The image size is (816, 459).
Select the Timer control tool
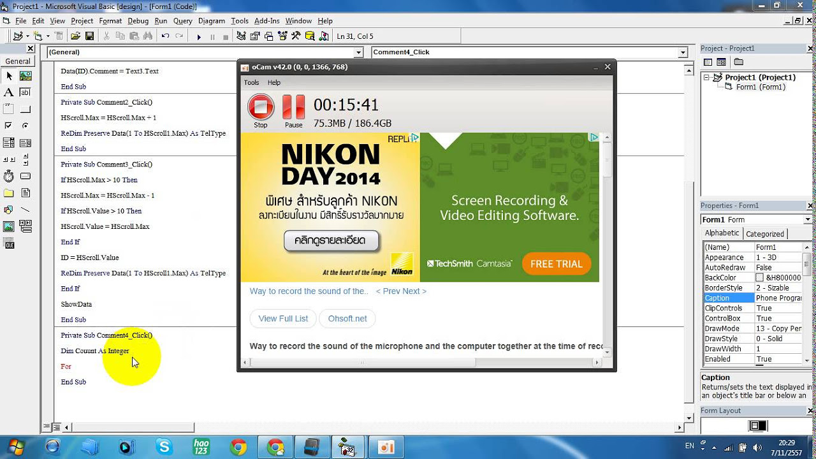coord(9,176)
